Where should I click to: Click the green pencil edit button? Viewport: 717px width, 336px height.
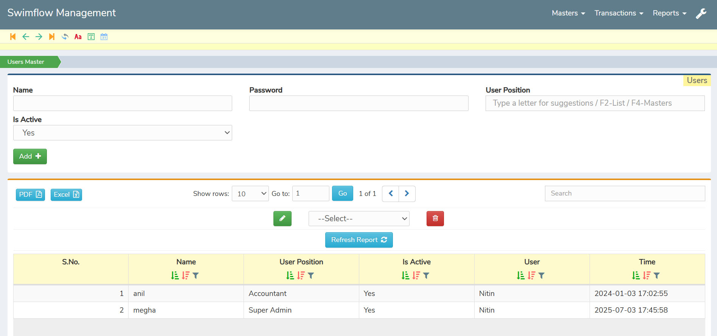click(x=282, y=219)
